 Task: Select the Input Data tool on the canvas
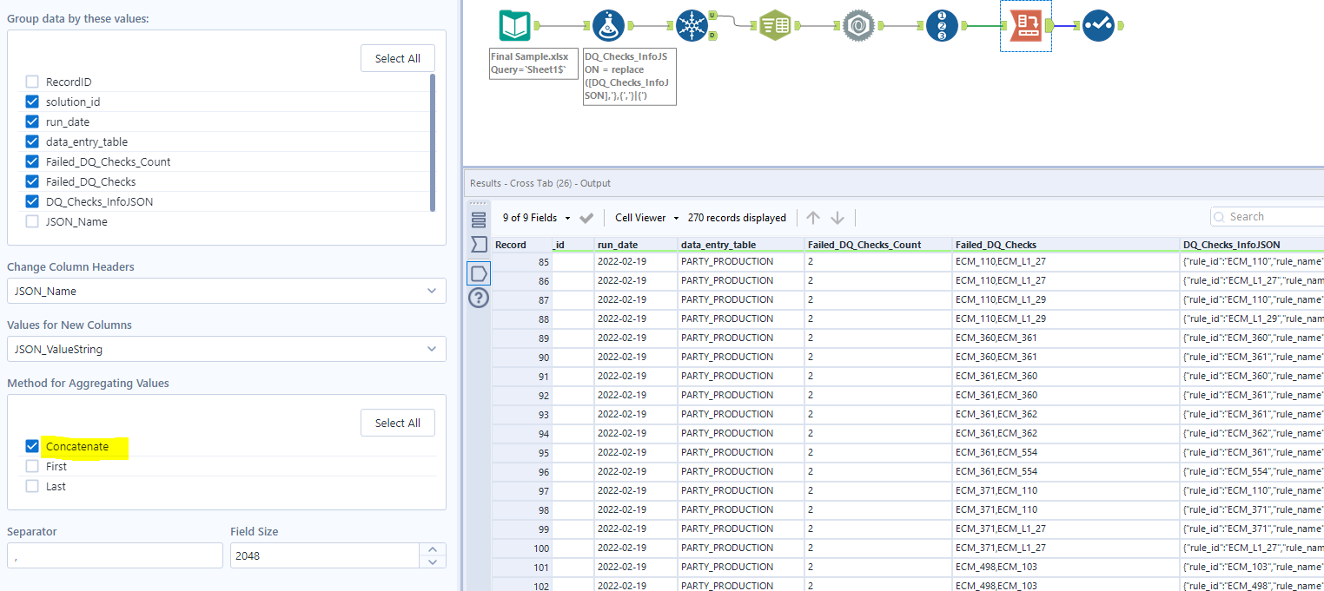click(x=515, y=25)
